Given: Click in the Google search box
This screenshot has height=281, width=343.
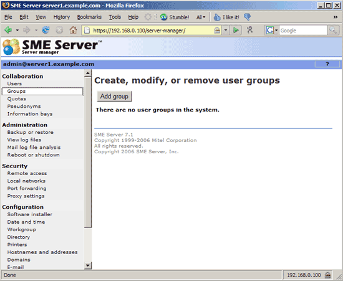Looking at the screenshot, I should pos(303,30).
